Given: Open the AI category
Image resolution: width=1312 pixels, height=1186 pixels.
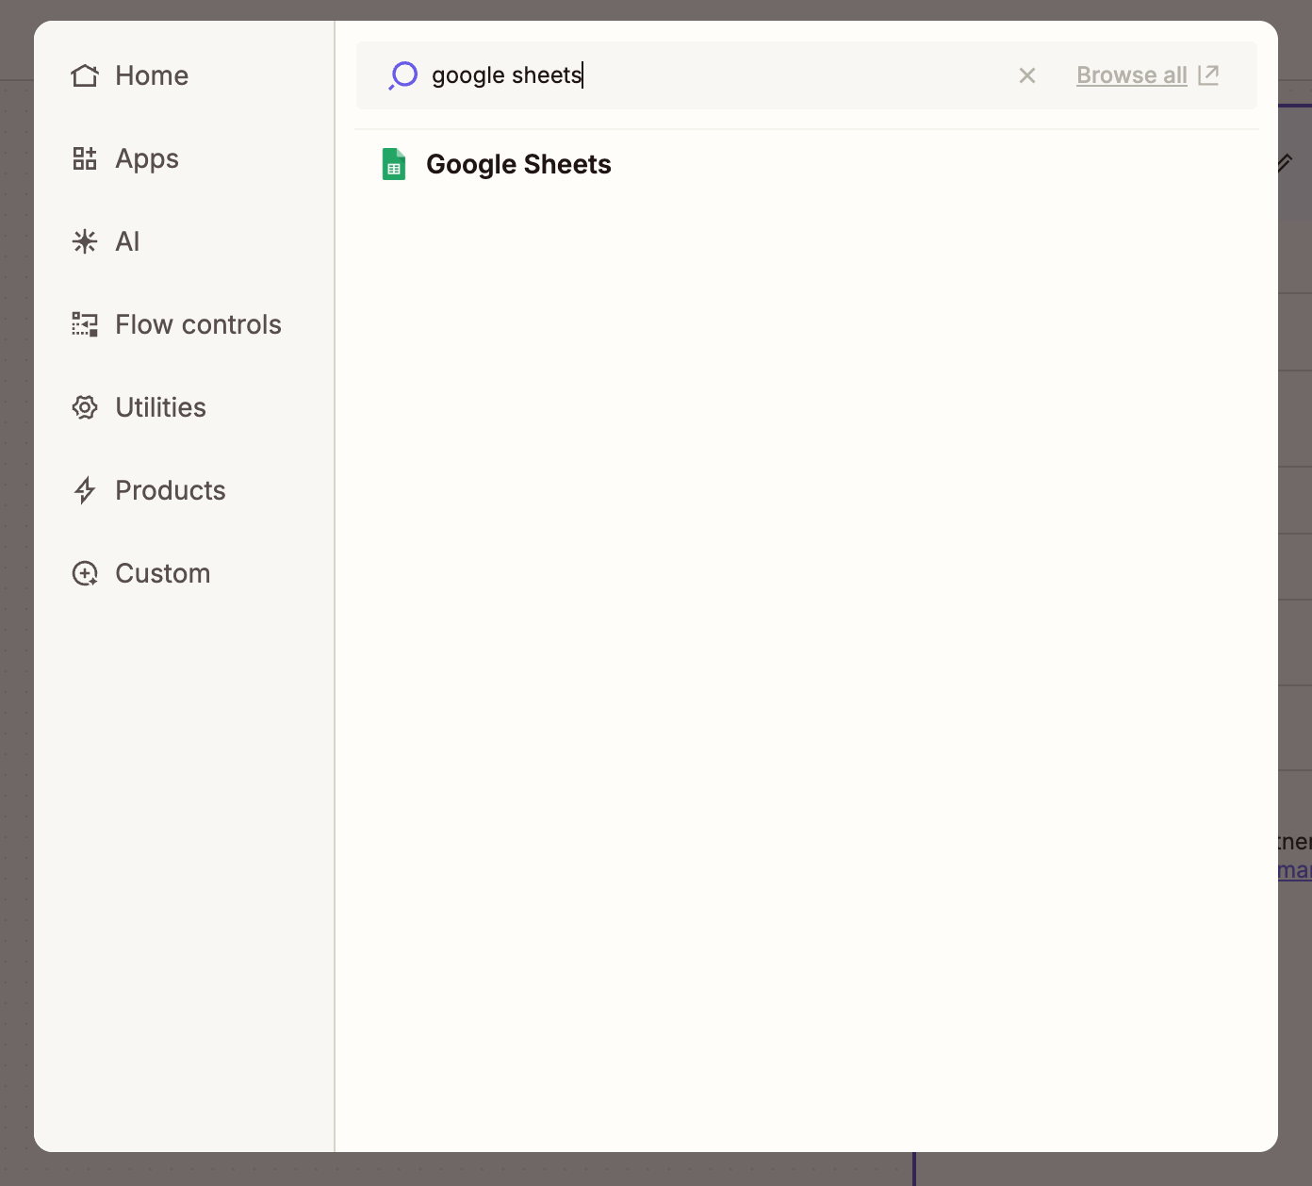Looking at the screenshot, I should click(106, 241).
